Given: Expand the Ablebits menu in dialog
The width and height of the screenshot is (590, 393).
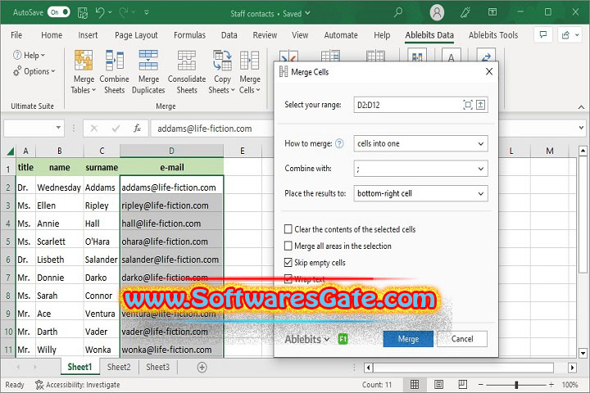Looking at the screenshot, I should [307, 339].
